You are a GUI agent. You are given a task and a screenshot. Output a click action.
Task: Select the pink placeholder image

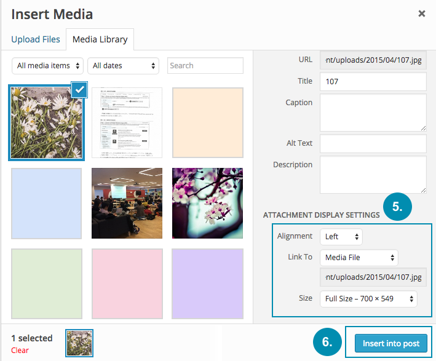[127, 284]
